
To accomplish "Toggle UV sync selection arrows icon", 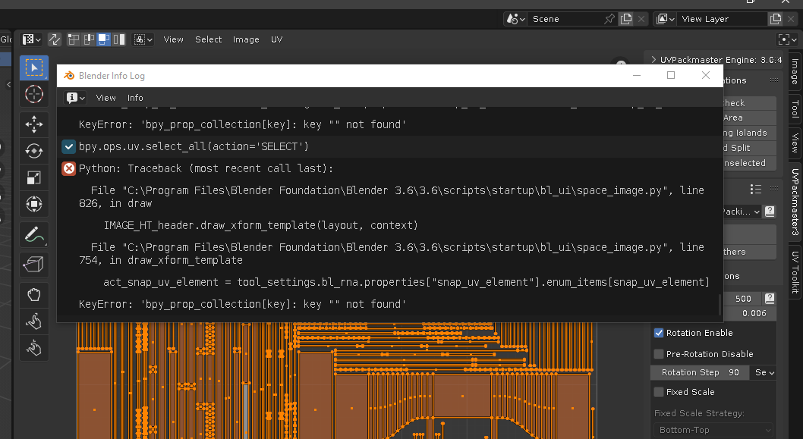I will pos(55,39).
